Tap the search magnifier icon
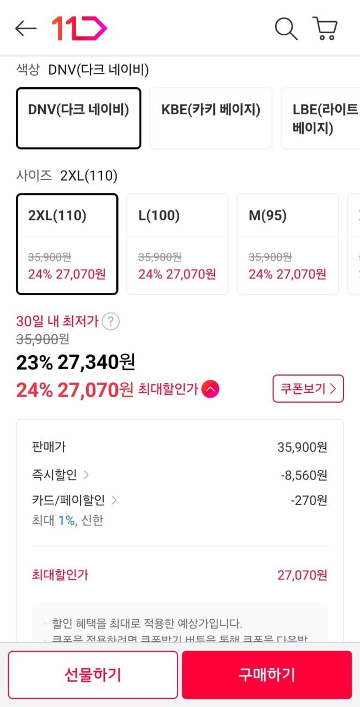Screen dimensions: 360x707 point(286,29)
